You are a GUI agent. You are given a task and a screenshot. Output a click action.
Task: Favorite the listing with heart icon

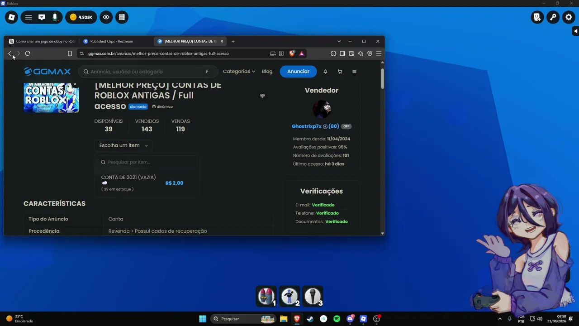pos(262,96)
